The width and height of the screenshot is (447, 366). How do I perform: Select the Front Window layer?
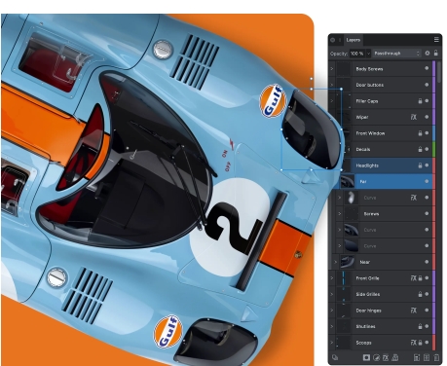pyautogui.click(x=381, y=133)
